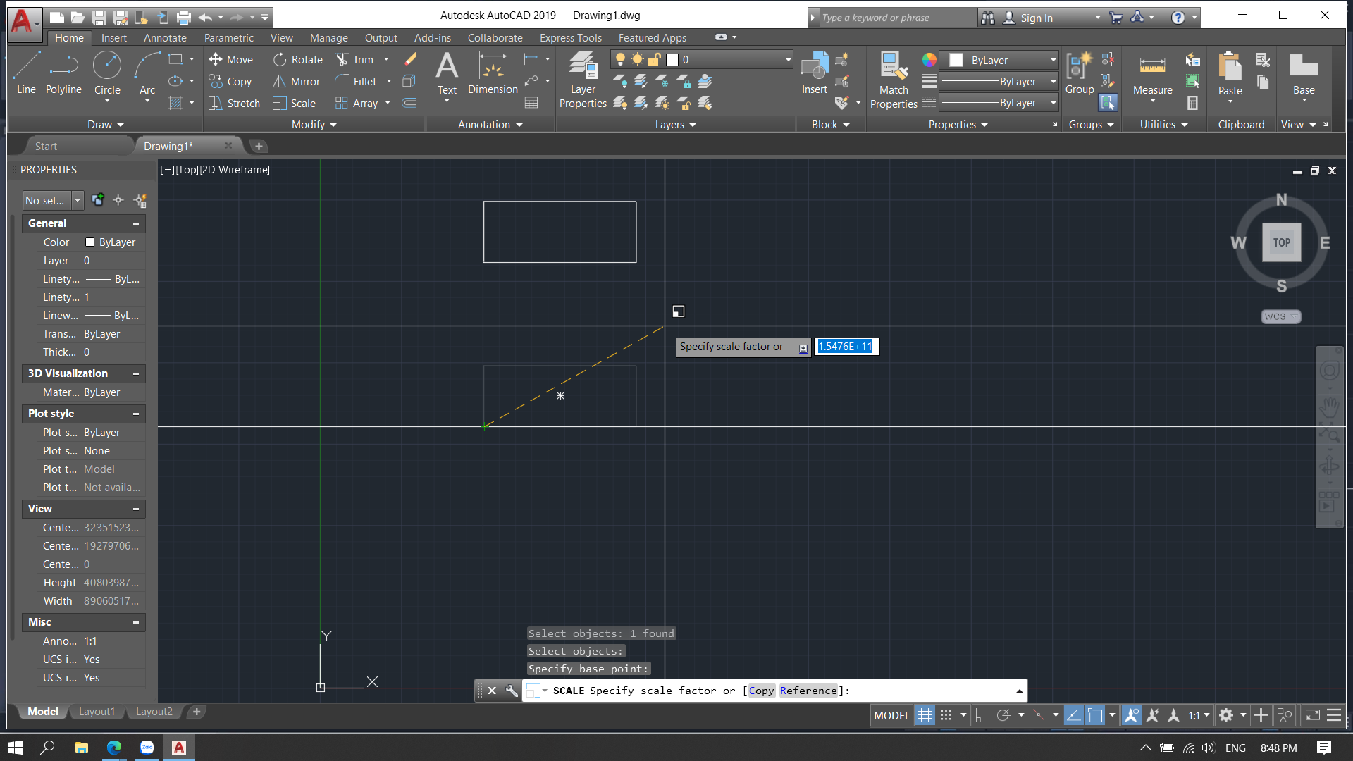
Task: Toggle grid display in status bar
Action: coord(925,715)
